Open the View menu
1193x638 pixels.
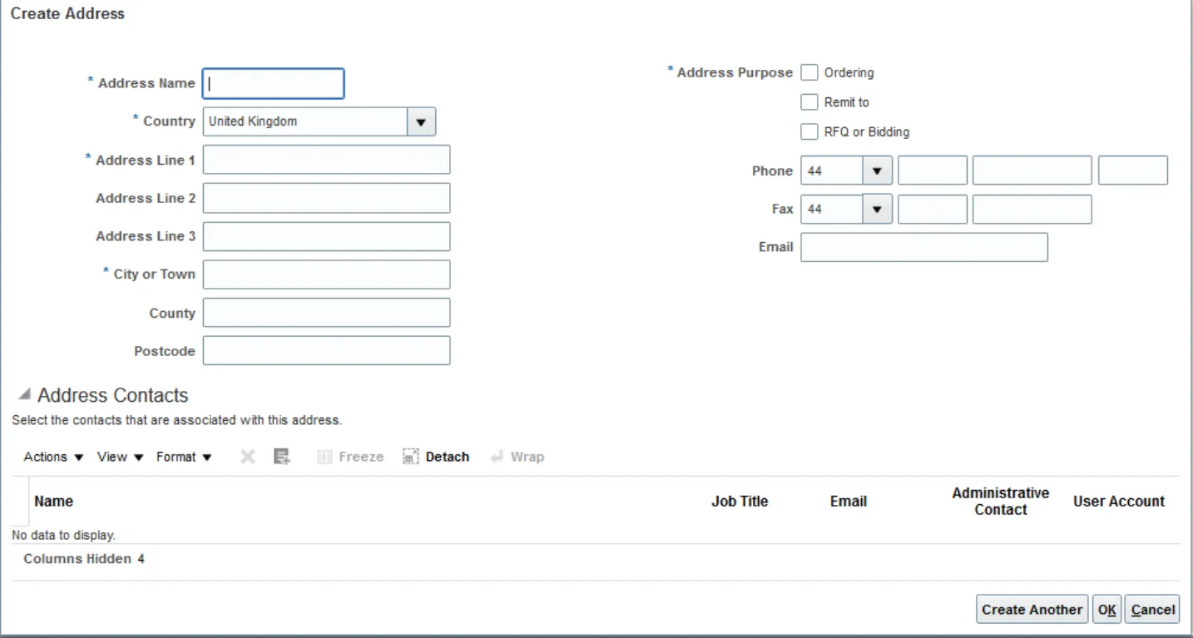120,457
